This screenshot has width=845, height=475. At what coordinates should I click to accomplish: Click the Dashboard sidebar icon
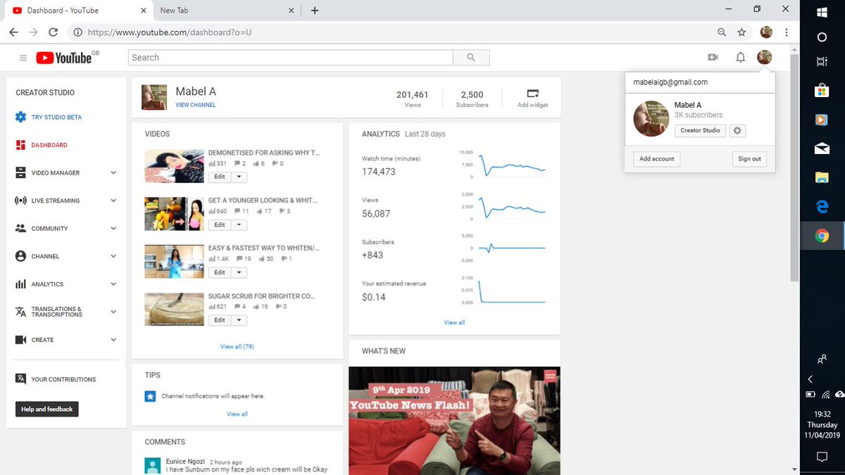click(20, 145)
